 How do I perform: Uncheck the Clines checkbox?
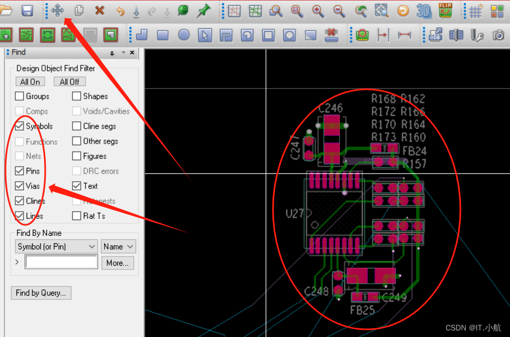(20, 200)
